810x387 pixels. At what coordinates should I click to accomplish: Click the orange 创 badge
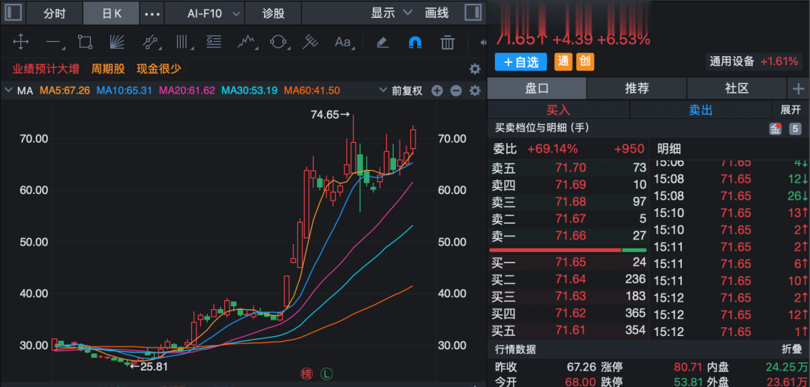585,62
